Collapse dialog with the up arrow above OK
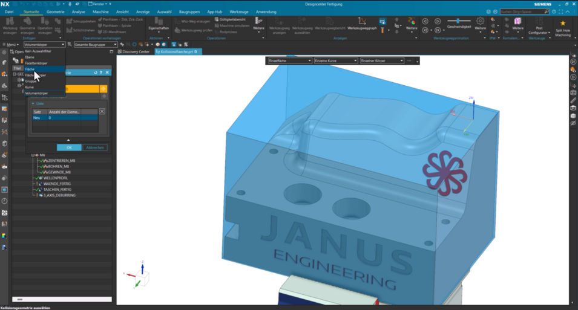 (x=68, y=140)
